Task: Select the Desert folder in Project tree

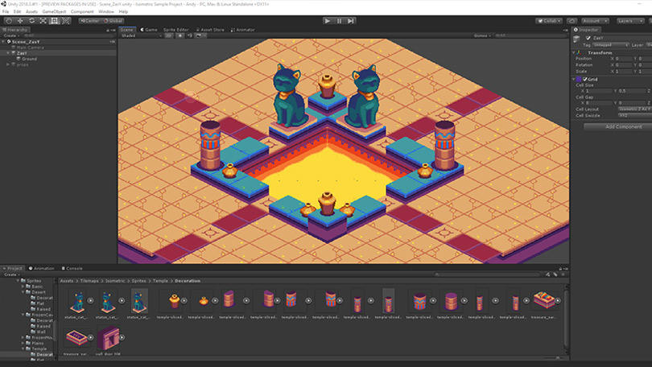Action: [39, 292]
